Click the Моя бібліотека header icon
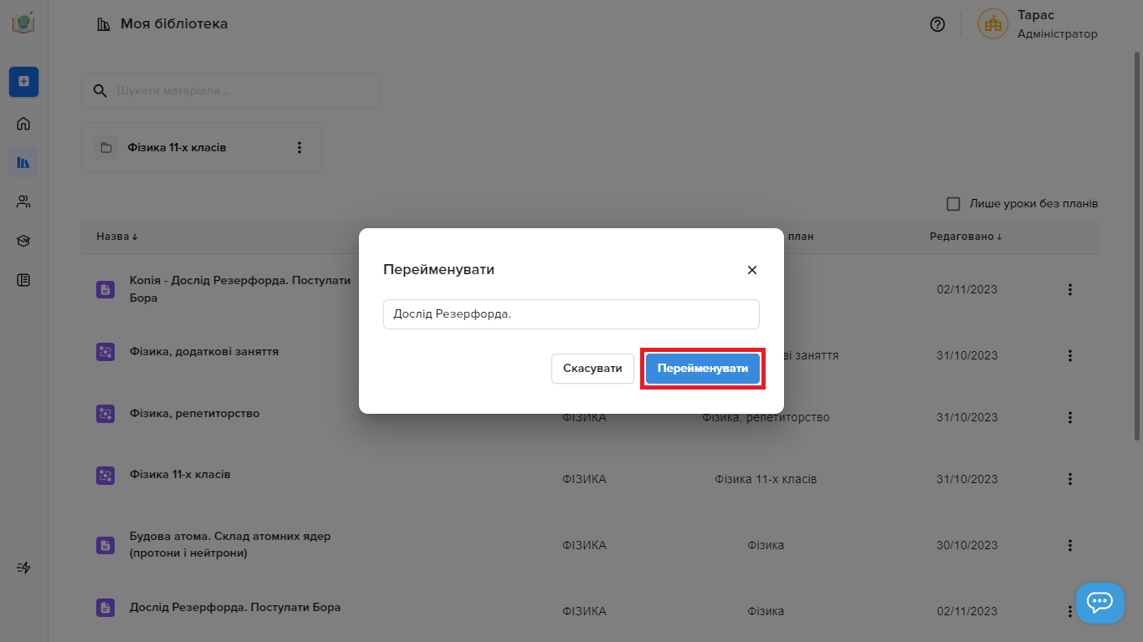The width and height of the screenshot is (1143, 642). coord(104,24)
